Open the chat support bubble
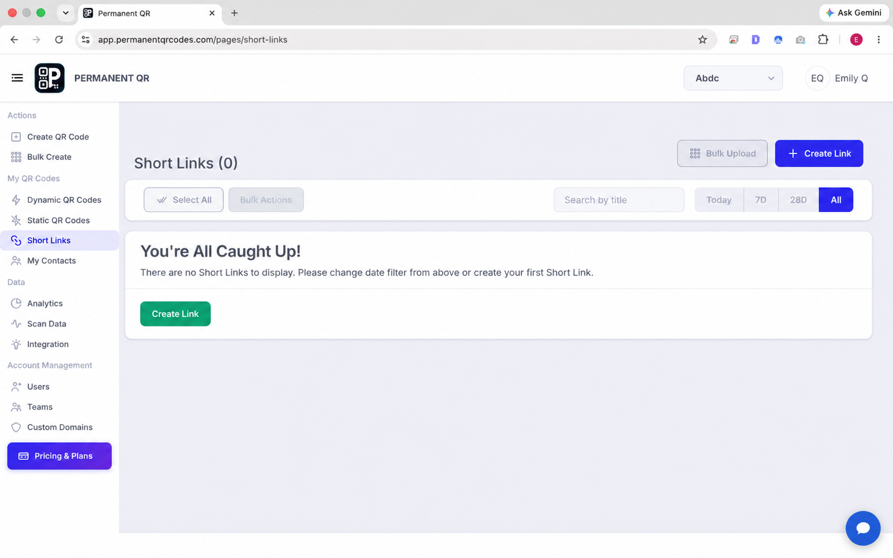 pyautogui.click(x=863, y=528)
